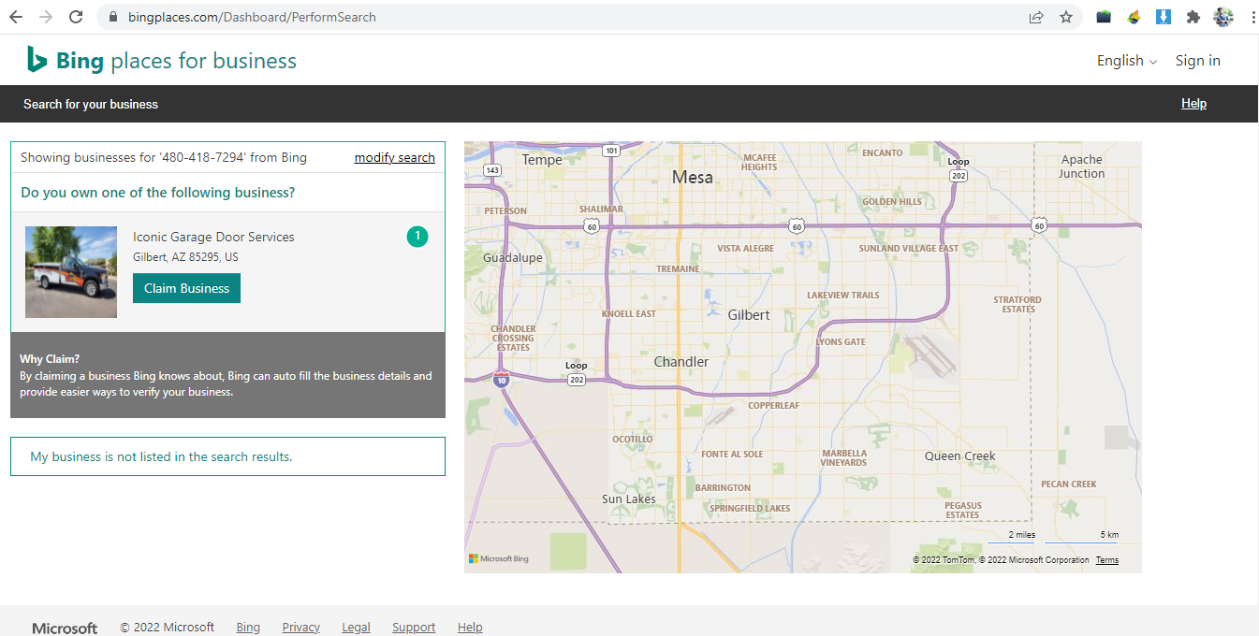Open the Legal link in footer
The image size is (1259, 636).
356,628
